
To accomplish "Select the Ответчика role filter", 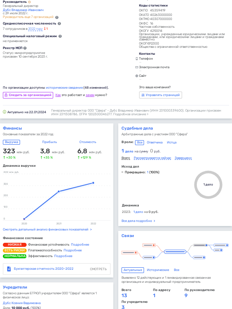I will pos(155,142).
